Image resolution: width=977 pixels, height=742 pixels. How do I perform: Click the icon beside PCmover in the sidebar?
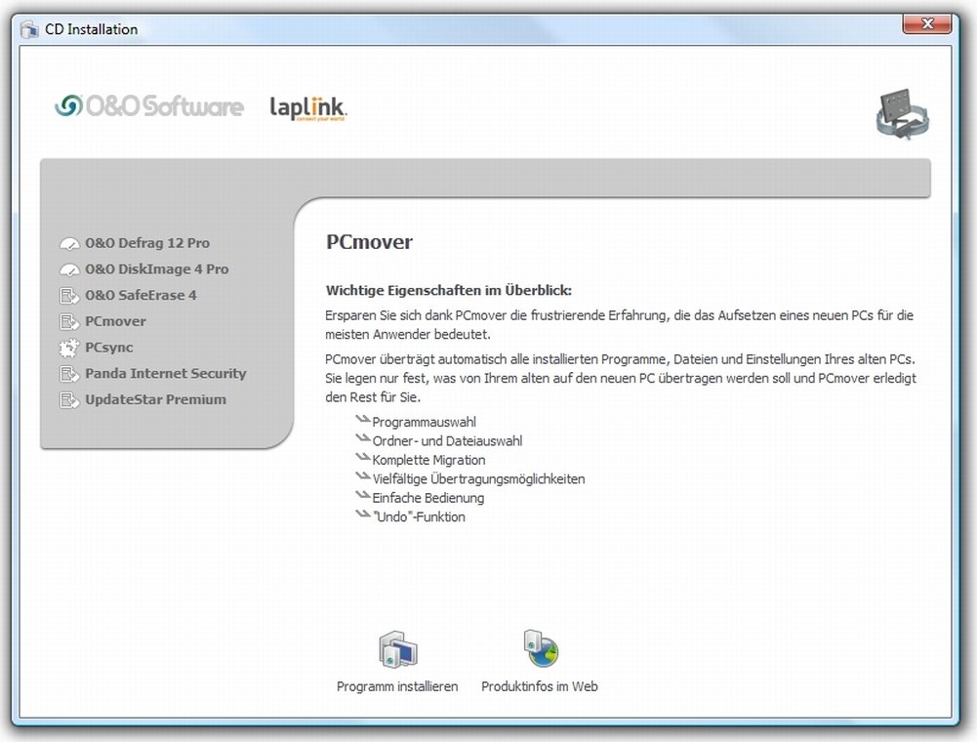pos(69,322)
